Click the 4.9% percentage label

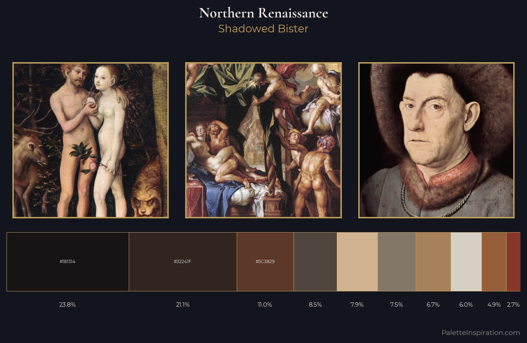(x=494, y=304)
